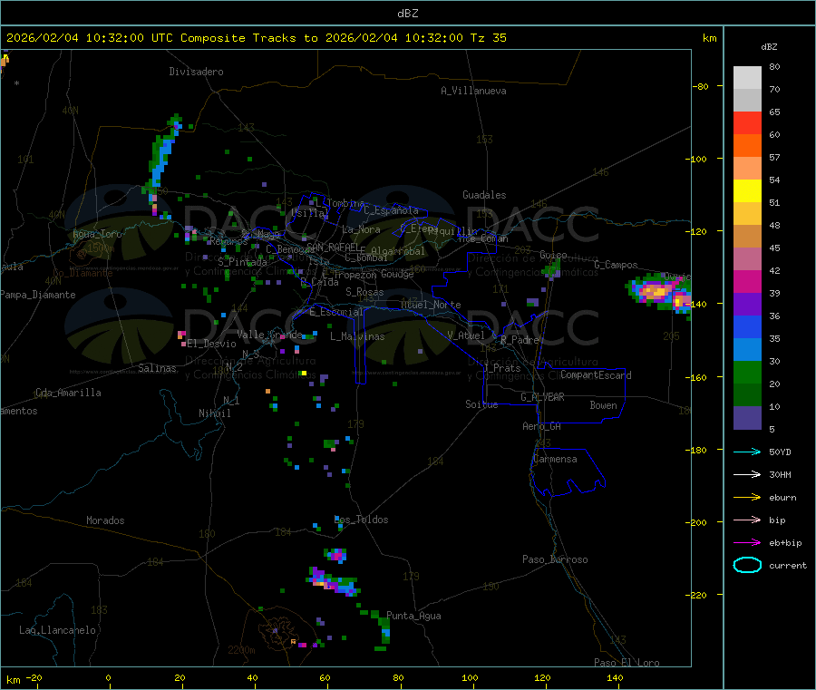Click the A_Villanueva map label

473,91
